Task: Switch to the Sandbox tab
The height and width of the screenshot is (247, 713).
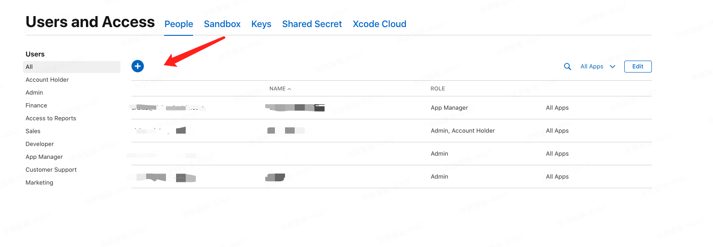Action: pos(222,24)
